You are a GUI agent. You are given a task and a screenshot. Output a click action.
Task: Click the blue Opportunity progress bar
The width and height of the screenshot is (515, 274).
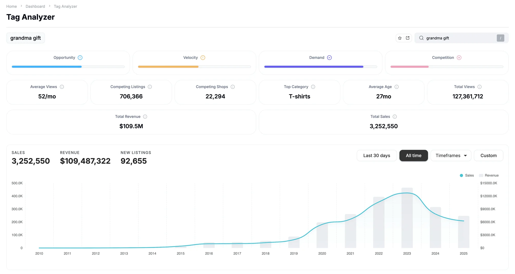(x=47, y=67)
